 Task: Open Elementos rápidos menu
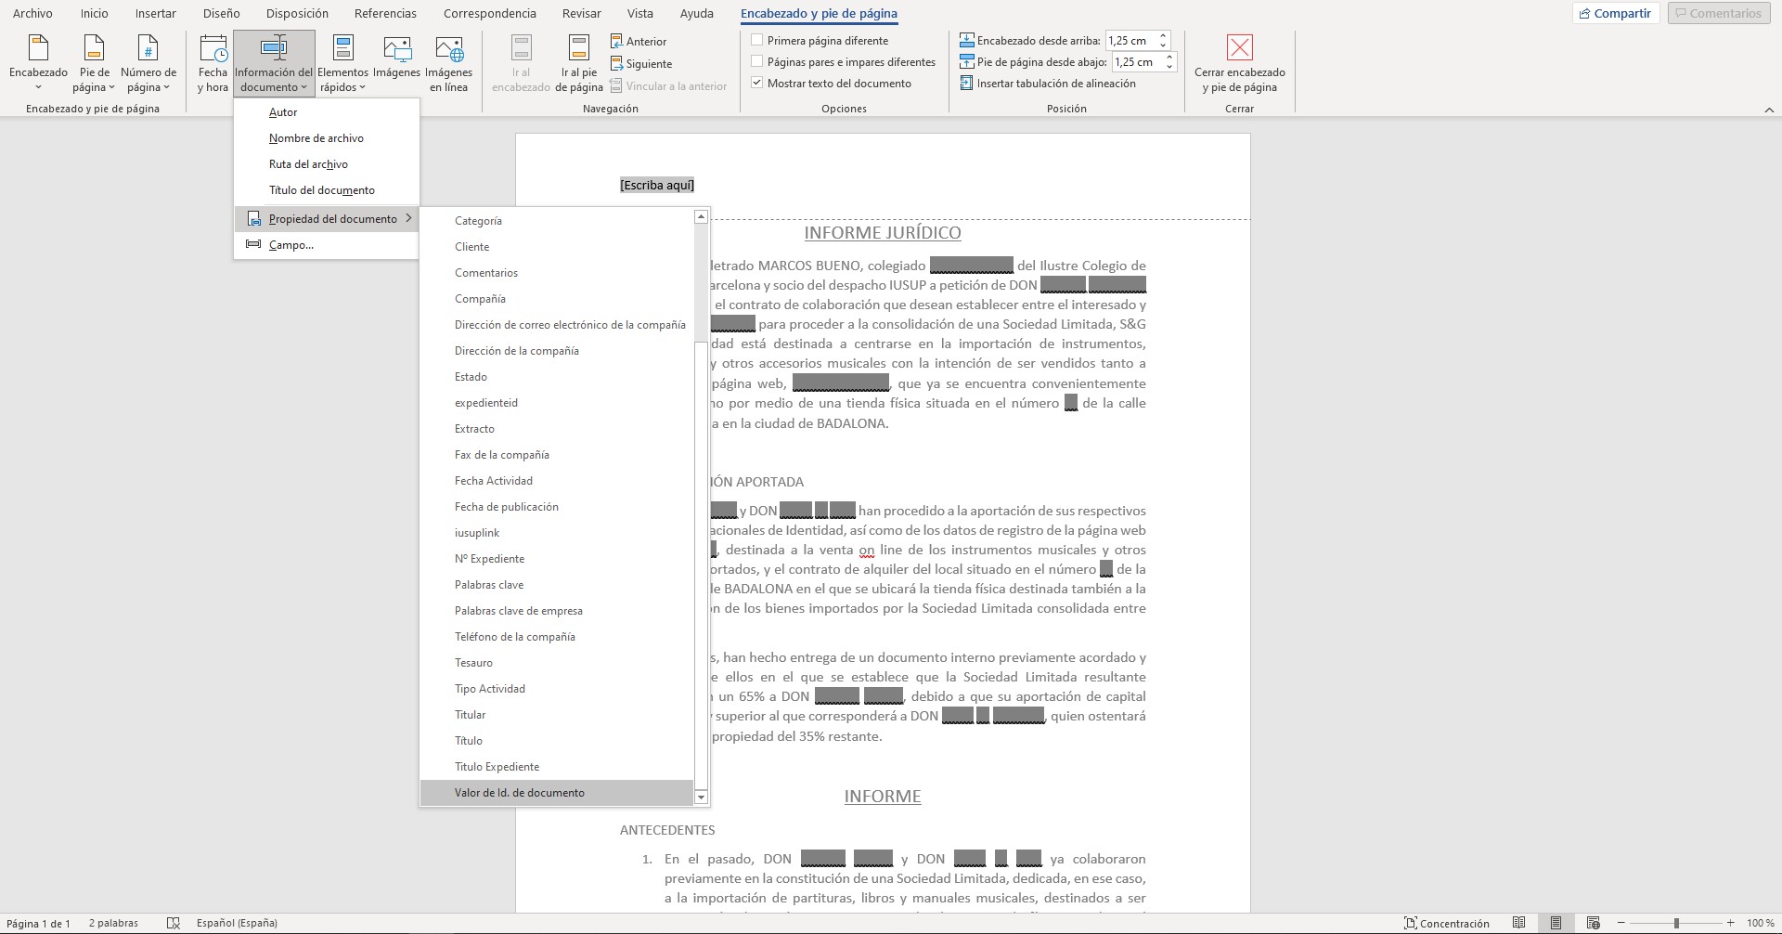pos(342,63)
